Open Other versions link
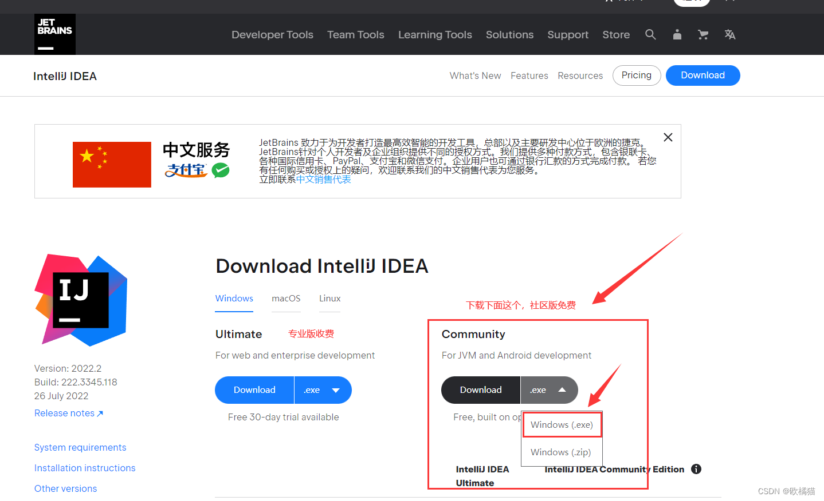The height and width of the screenshot is (501, 824). [x=65, y=488]
